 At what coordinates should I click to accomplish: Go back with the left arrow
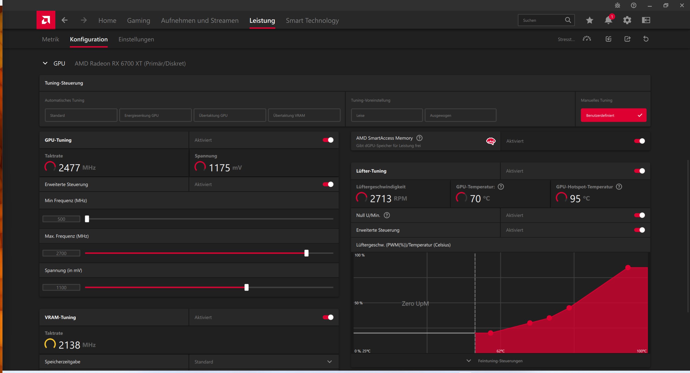[64, 20]
